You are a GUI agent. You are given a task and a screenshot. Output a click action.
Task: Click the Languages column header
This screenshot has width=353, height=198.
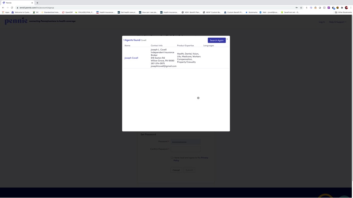(208, 46)
